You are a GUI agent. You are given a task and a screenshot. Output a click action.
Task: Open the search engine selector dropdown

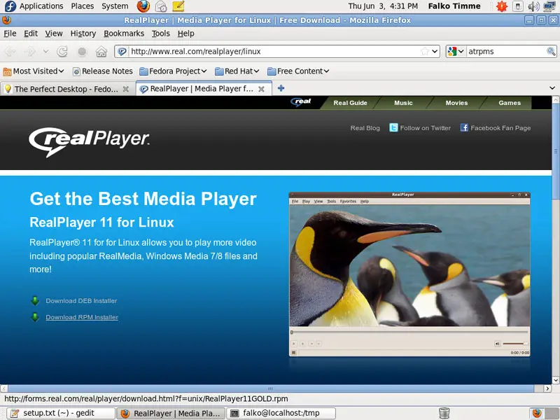pos(456,51)
